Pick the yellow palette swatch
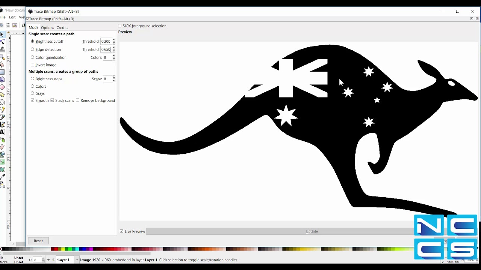 63,249
